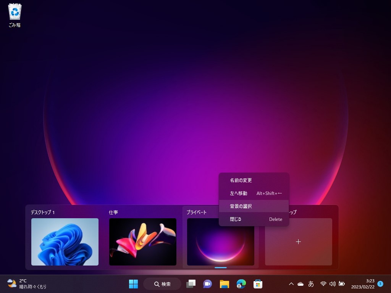
Task: Launch Microsoft Teams chat
Action: tap(207, 284)
